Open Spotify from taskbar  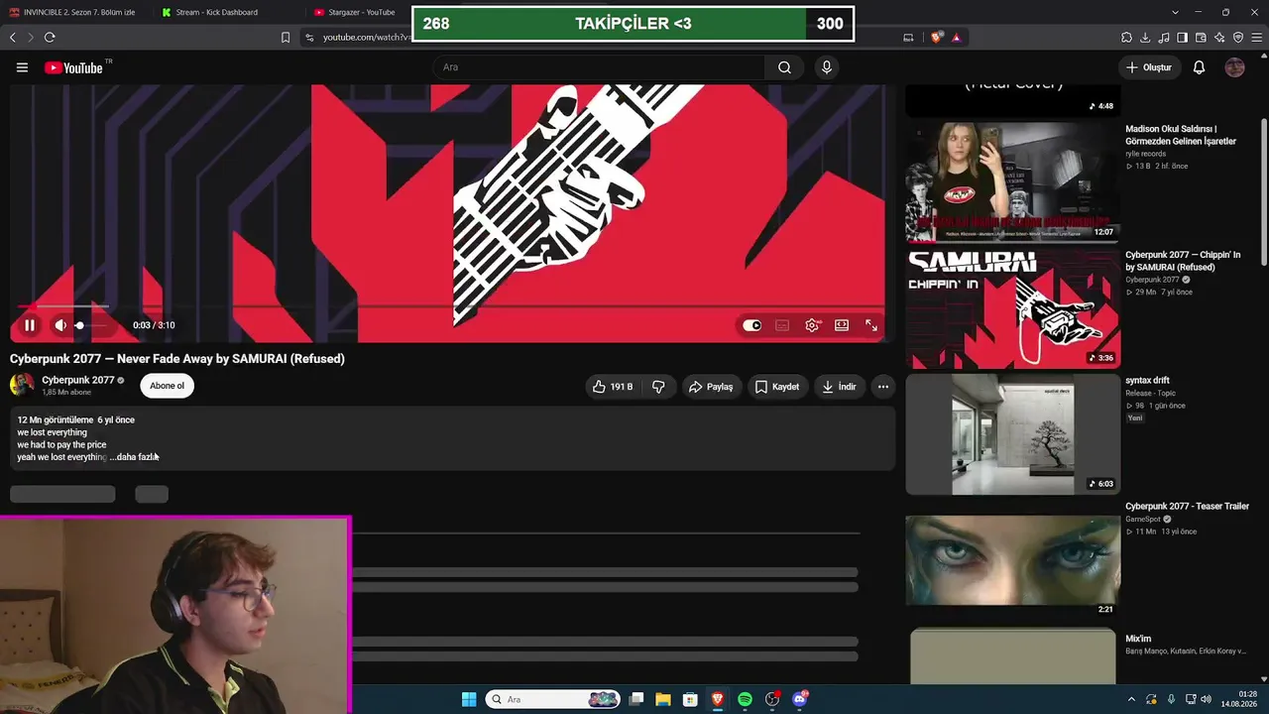coord(745,699)
